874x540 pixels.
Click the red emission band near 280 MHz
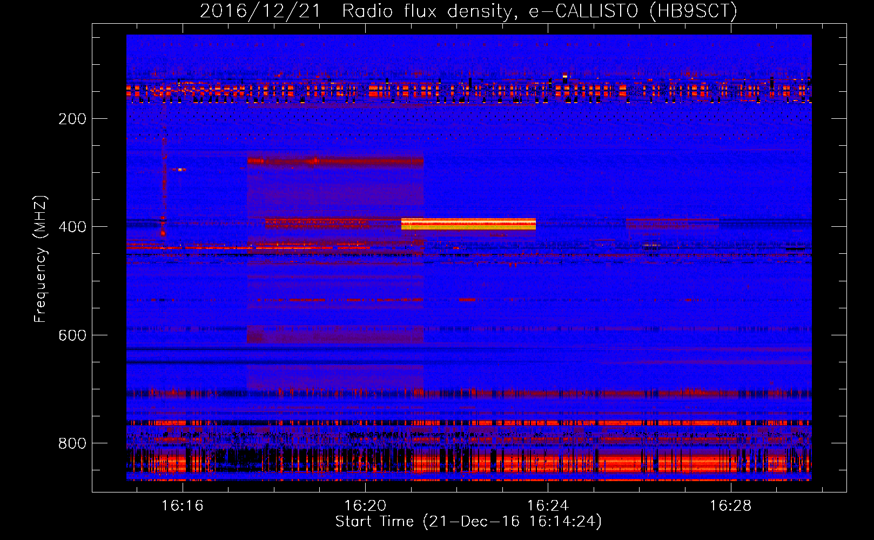coord(335,161)
